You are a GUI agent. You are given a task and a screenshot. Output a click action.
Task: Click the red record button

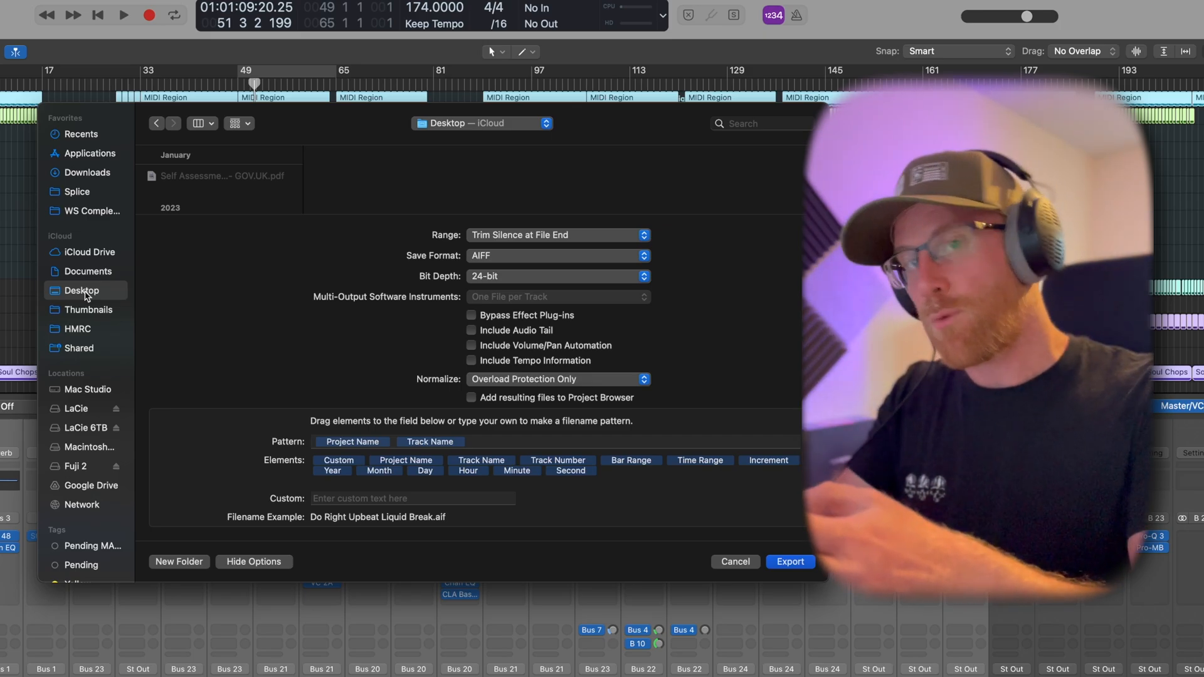[x=149, y=15]
